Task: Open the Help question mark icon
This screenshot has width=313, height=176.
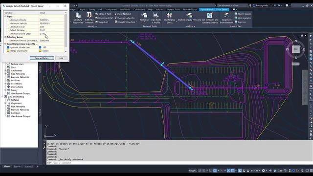Action: point(287,5)
